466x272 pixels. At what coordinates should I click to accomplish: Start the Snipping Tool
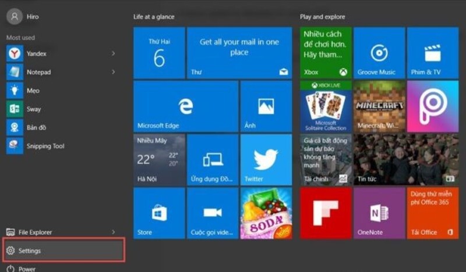61,146
